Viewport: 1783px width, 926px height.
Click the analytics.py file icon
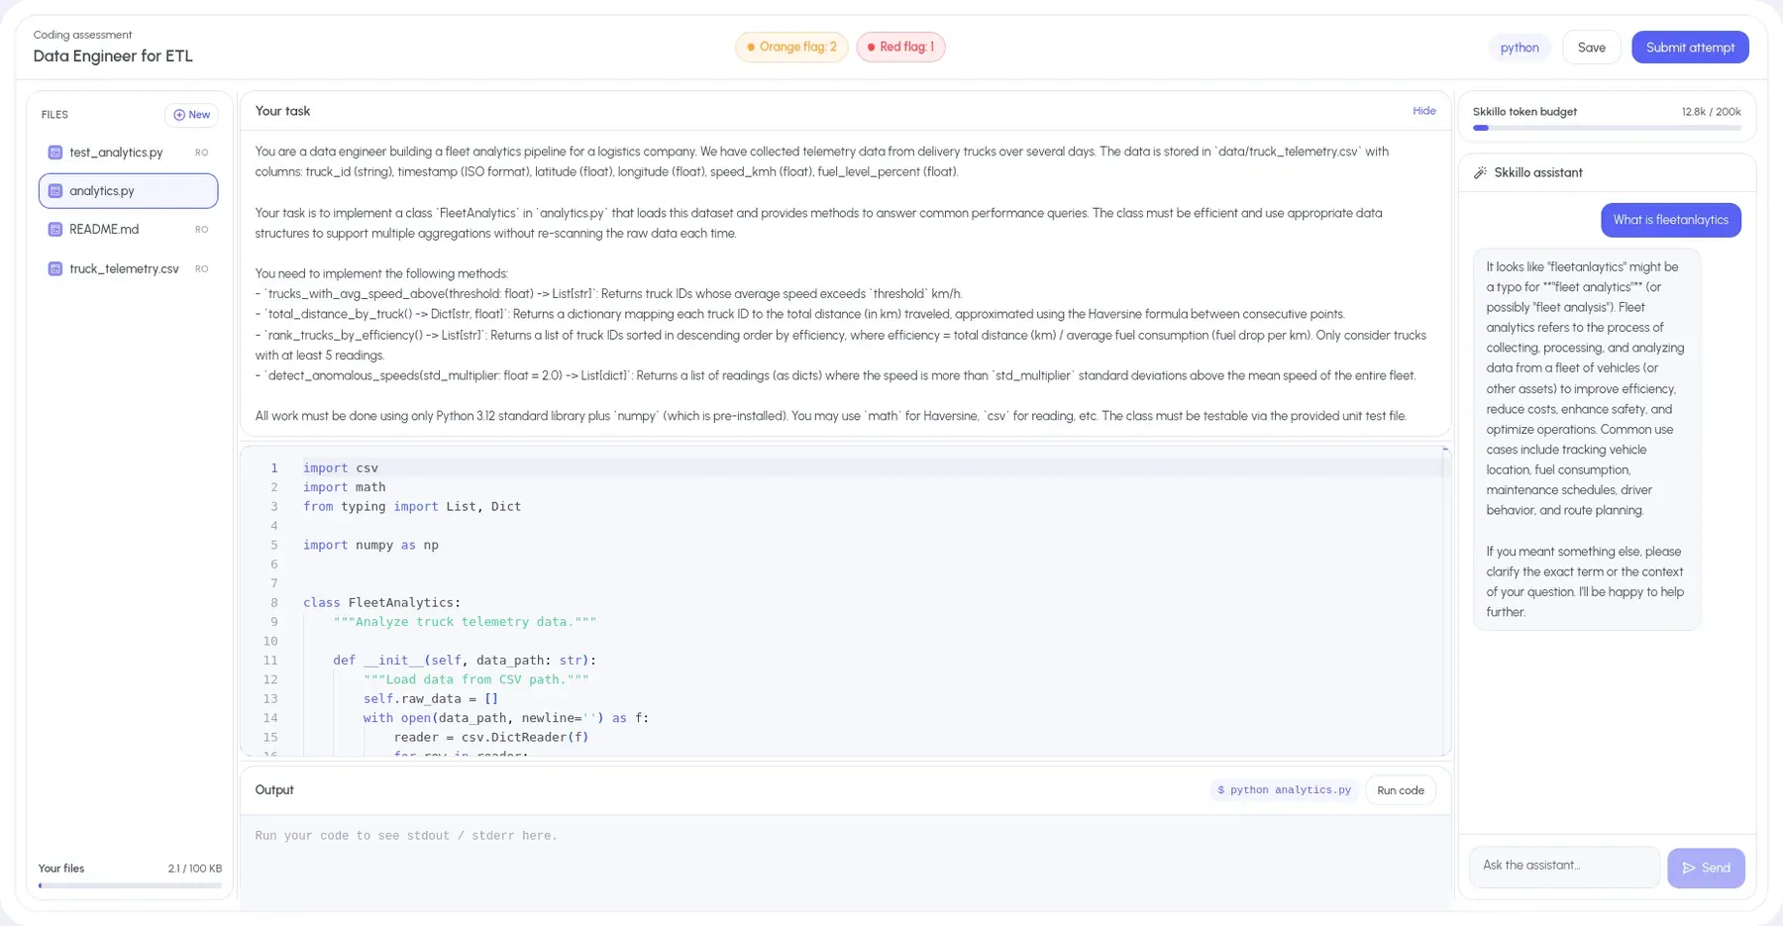coord(55,191)
